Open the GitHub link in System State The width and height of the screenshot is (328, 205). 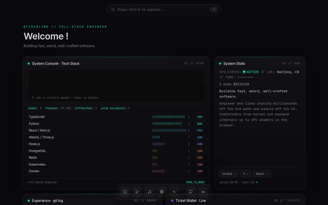pyautogui.click(x=229, y=174)
